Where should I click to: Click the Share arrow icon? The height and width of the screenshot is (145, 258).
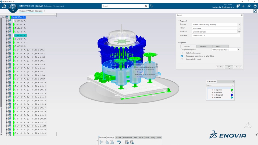coord(249,6)
